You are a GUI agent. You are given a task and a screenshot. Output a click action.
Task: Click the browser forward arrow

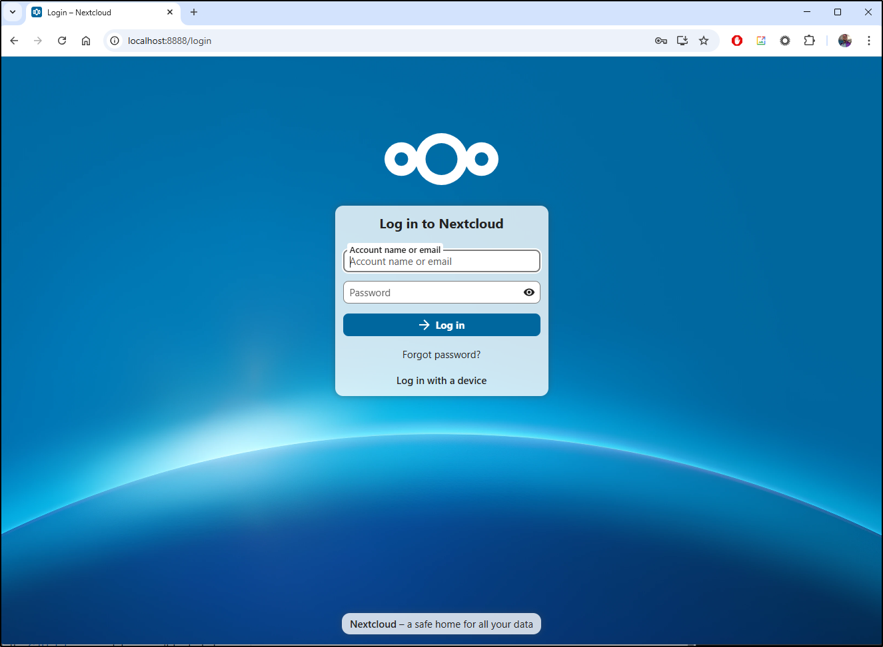[x=38, y=41]
